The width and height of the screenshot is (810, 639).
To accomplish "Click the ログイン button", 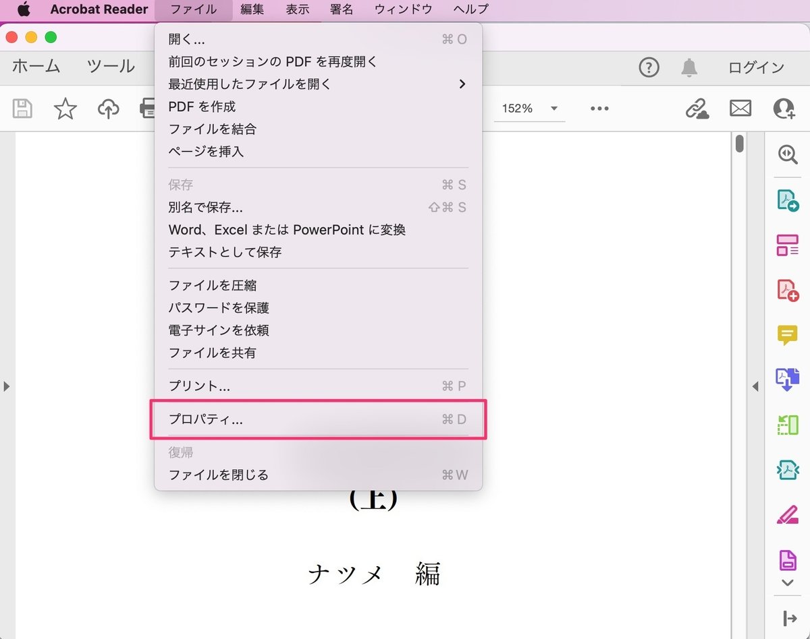I will coord(756,67).
